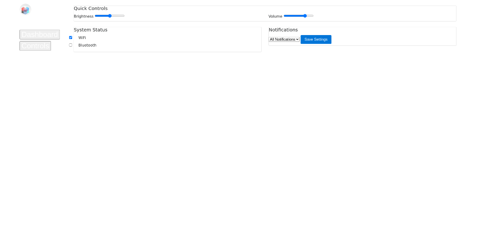Viewport: 478px width, 251px height.
Task: Click the Volume slider handle
Action: coord(305,16)
